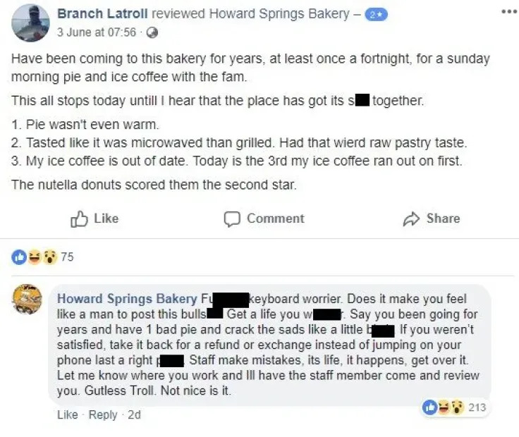Reply to the Howard Springs Bakery comment
This screenshot has height=437, width=519.
click(x=103, y=415)
